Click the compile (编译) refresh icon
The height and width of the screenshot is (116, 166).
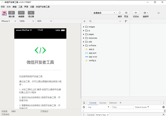120,13
